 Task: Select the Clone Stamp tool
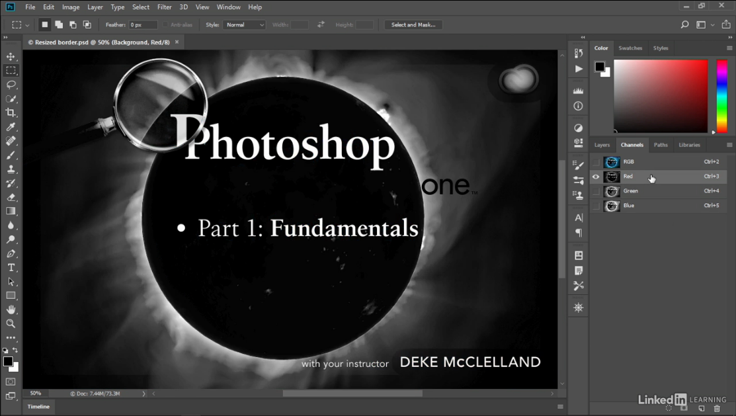click(11, 169)
